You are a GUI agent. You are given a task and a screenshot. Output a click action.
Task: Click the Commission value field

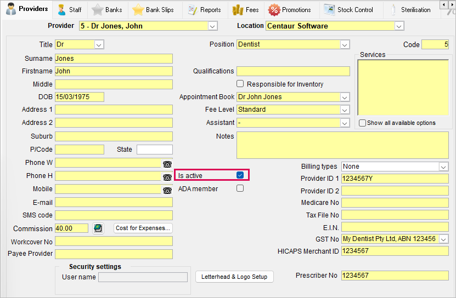(71, 228)
